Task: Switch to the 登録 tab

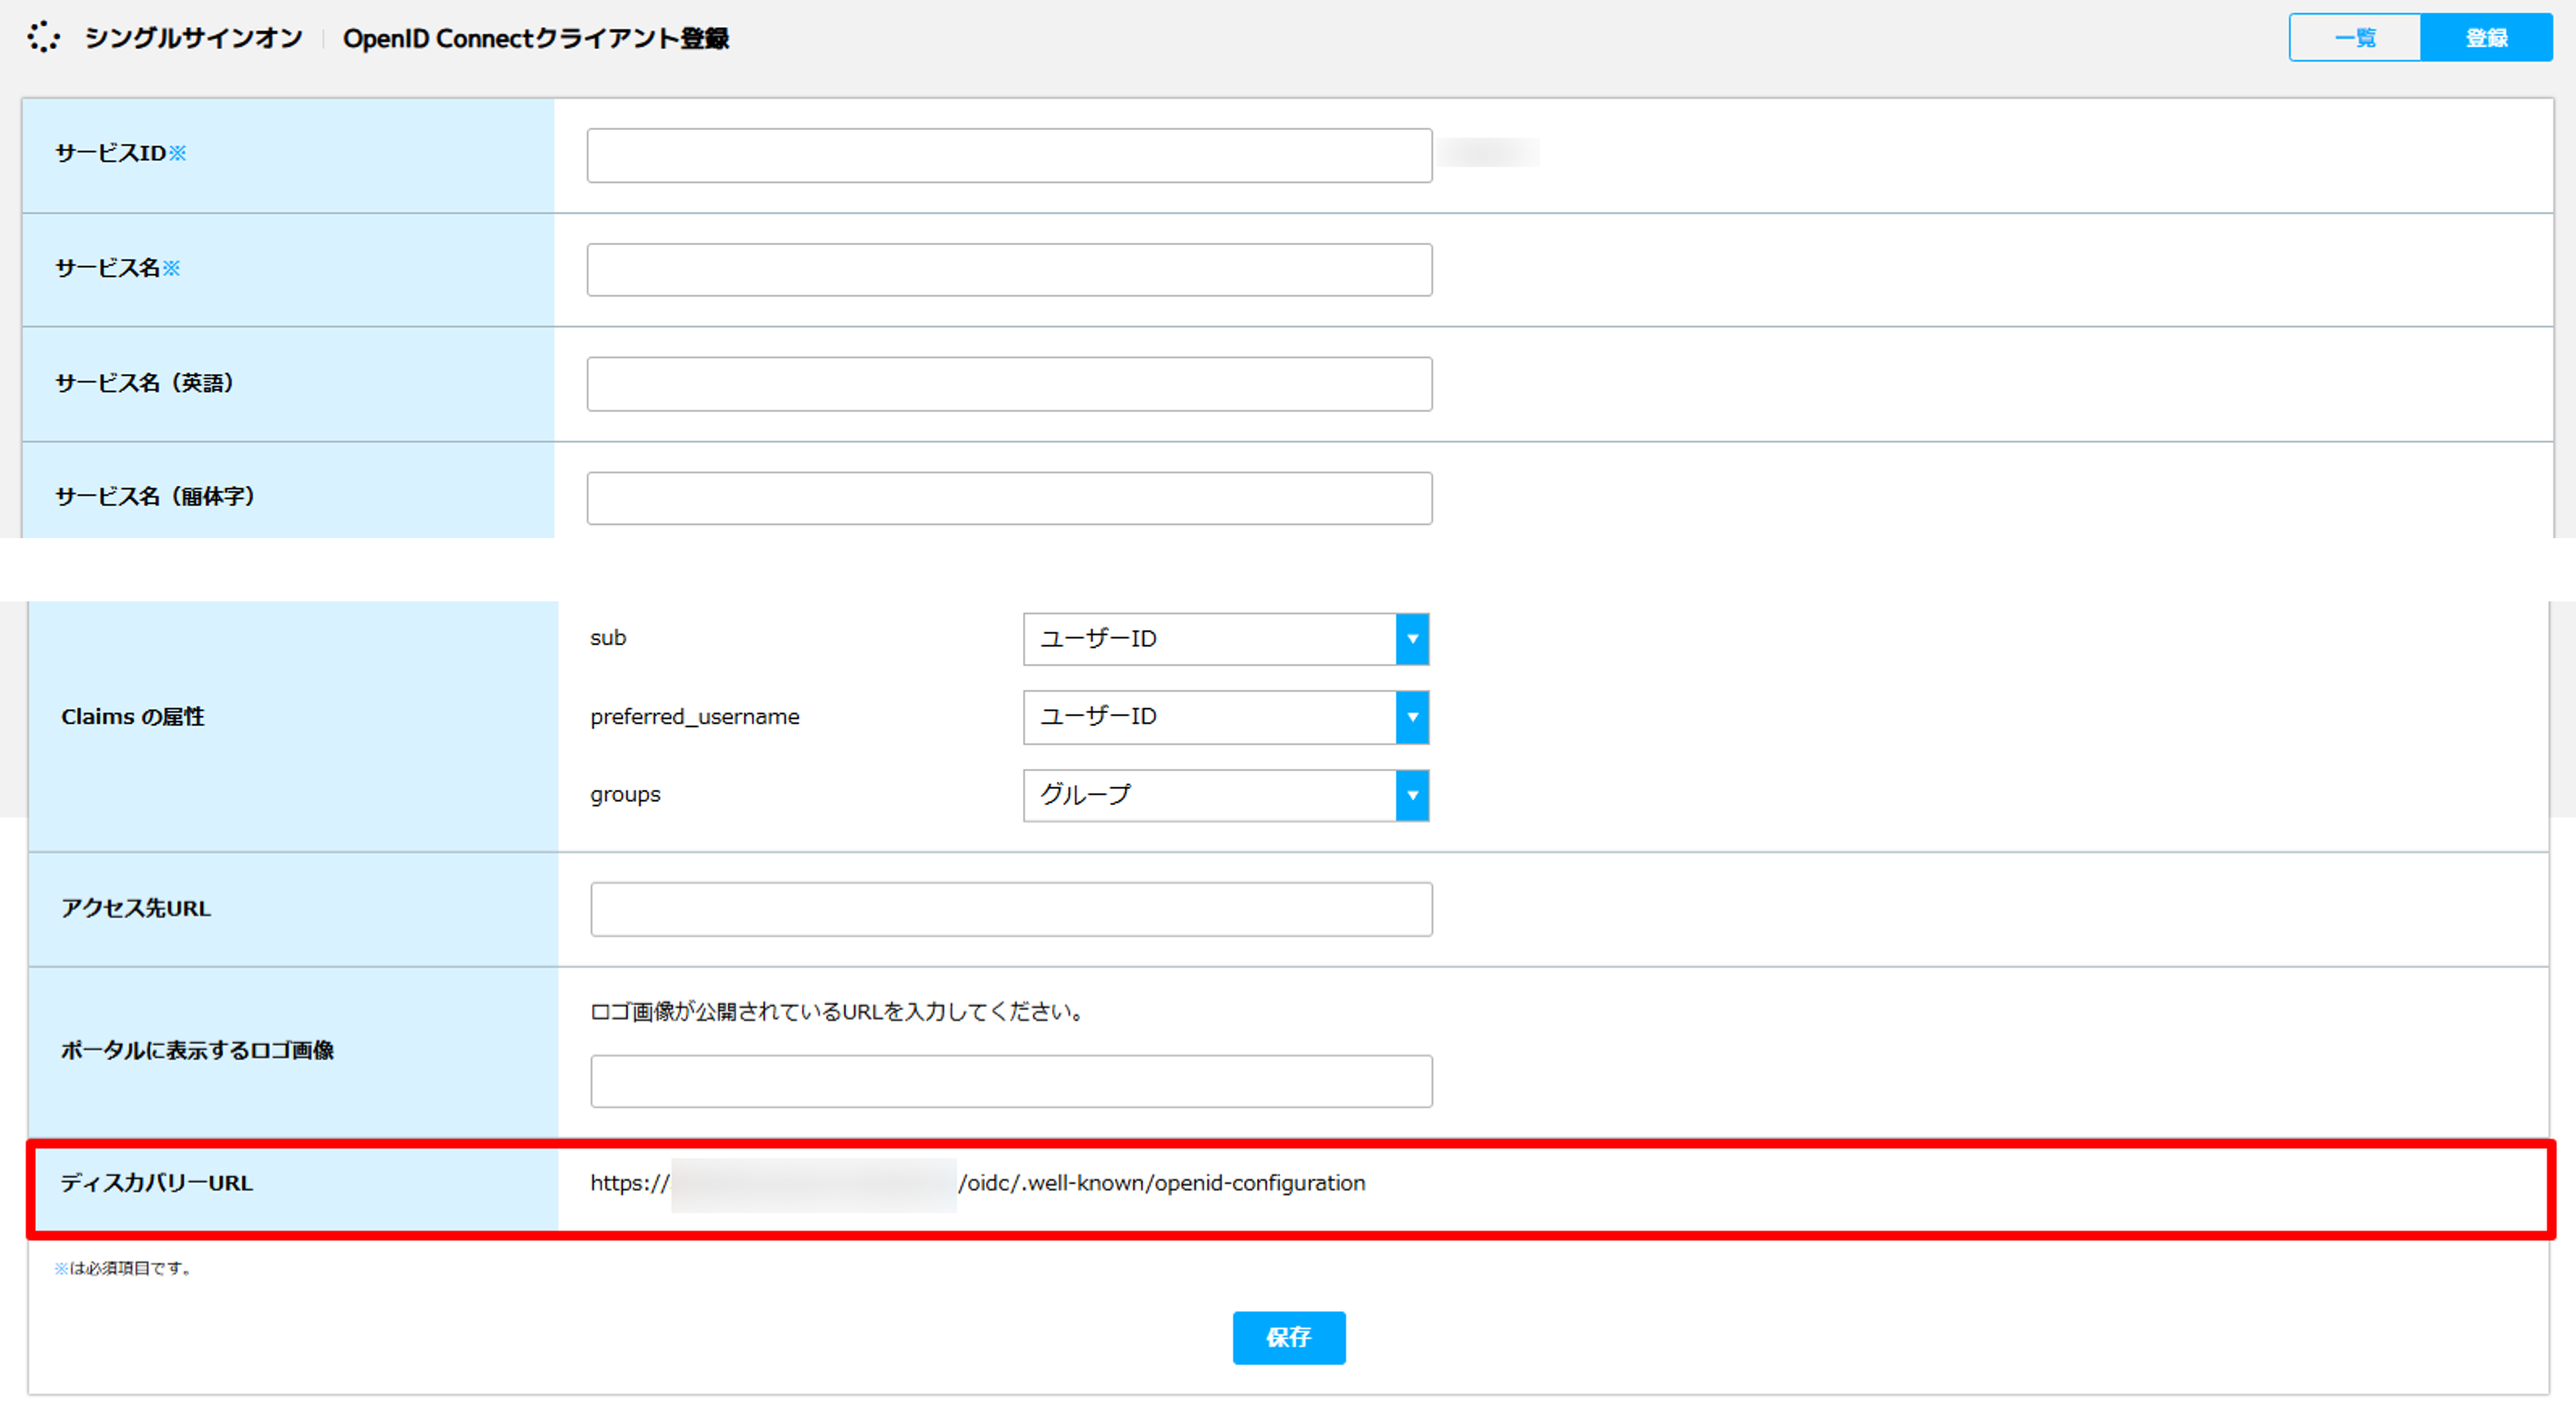Action: tap(2487, 38)
